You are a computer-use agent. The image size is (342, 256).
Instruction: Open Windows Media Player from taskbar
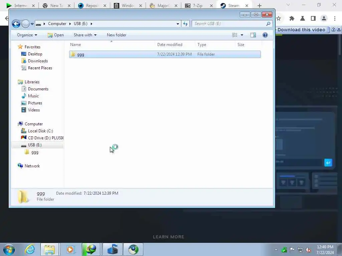coord(70,249)
